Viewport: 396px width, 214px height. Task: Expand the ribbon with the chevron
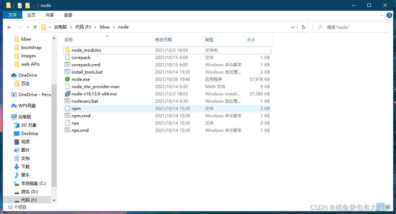[382, 15]
